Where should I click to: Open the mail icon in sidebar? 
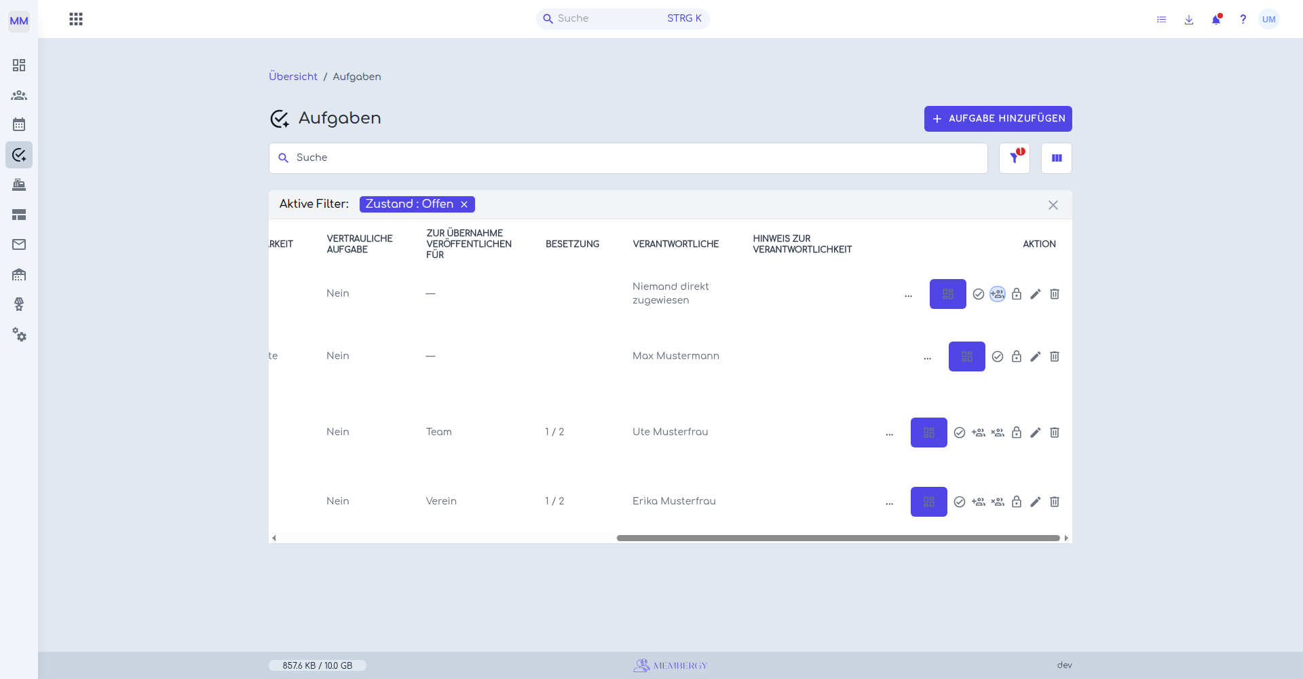coord(19,244)
